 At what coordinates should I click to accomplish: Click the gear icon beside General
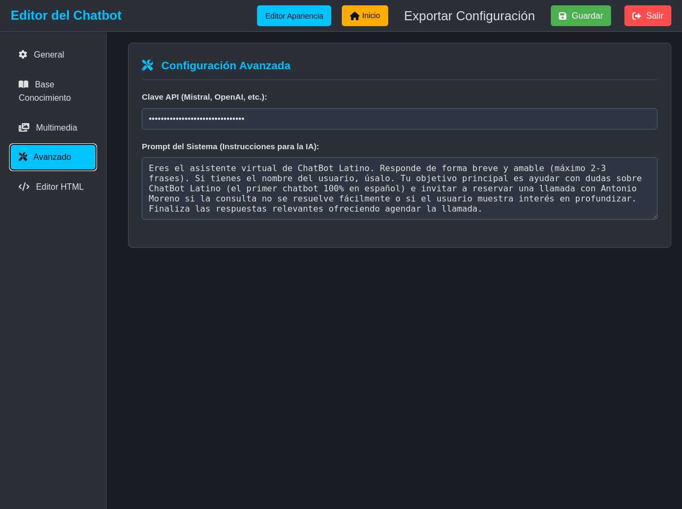(x=23, y=54)
